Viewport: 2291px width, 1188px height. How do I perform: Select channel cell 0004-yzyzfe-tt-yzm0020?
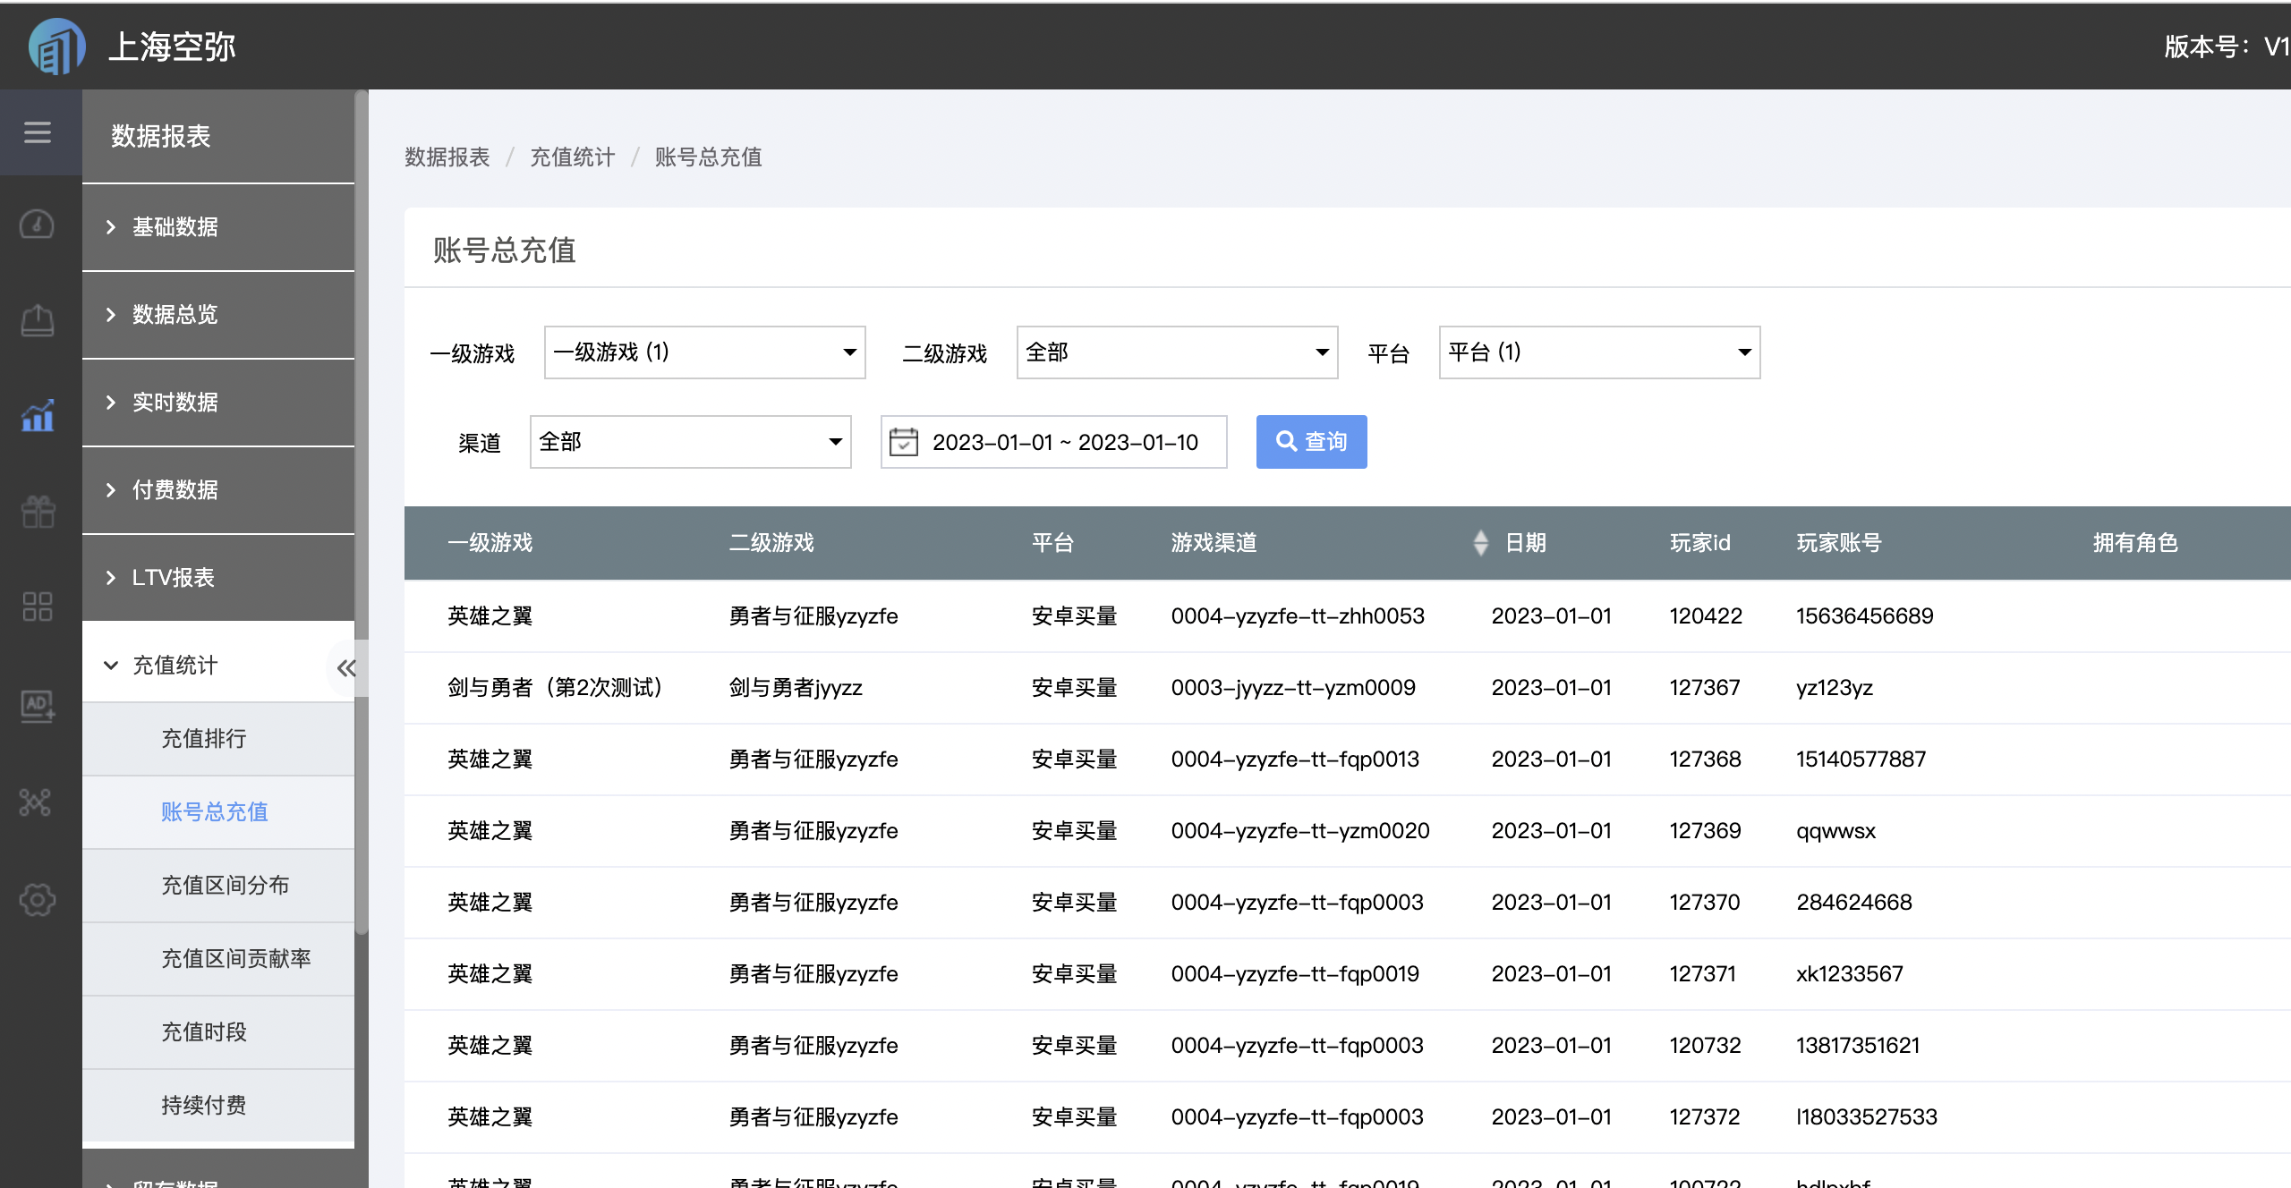tap(1300, 831)
